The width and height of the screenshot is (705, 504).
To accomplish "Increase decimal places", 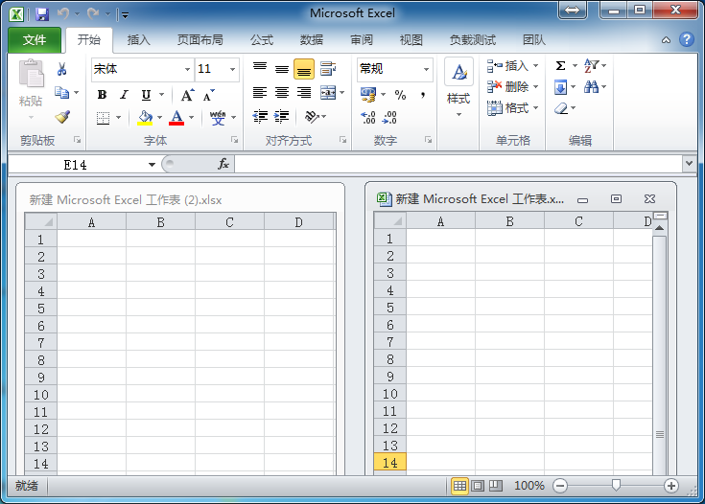I will click(368, 118).
